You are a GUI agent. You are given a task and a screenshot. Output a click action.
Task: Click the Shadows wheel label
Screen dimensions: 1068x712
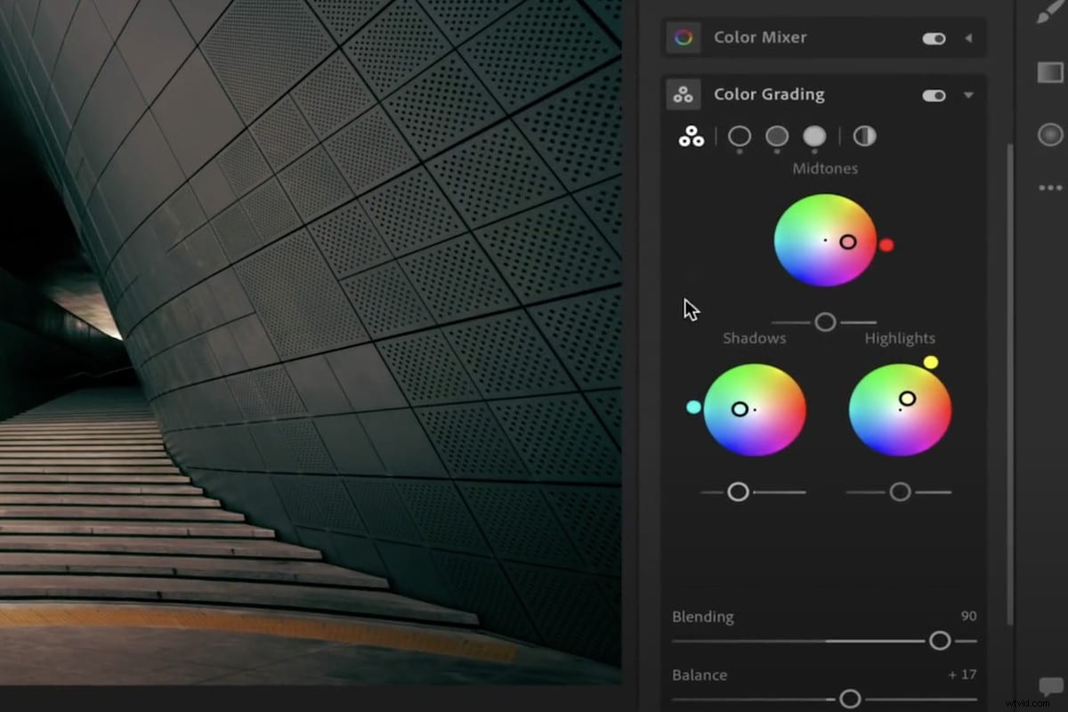754,338
